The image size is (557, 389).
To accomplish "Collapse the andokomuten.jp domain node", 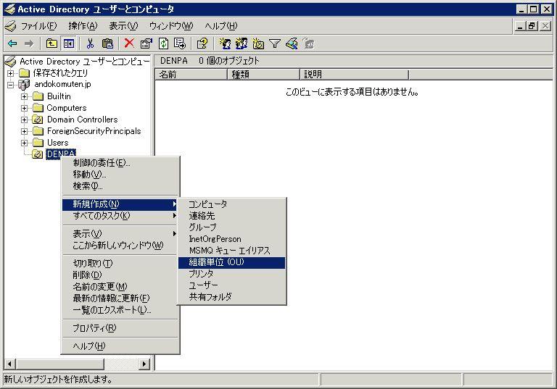I will pyautogui.click(x=11, y=85).
